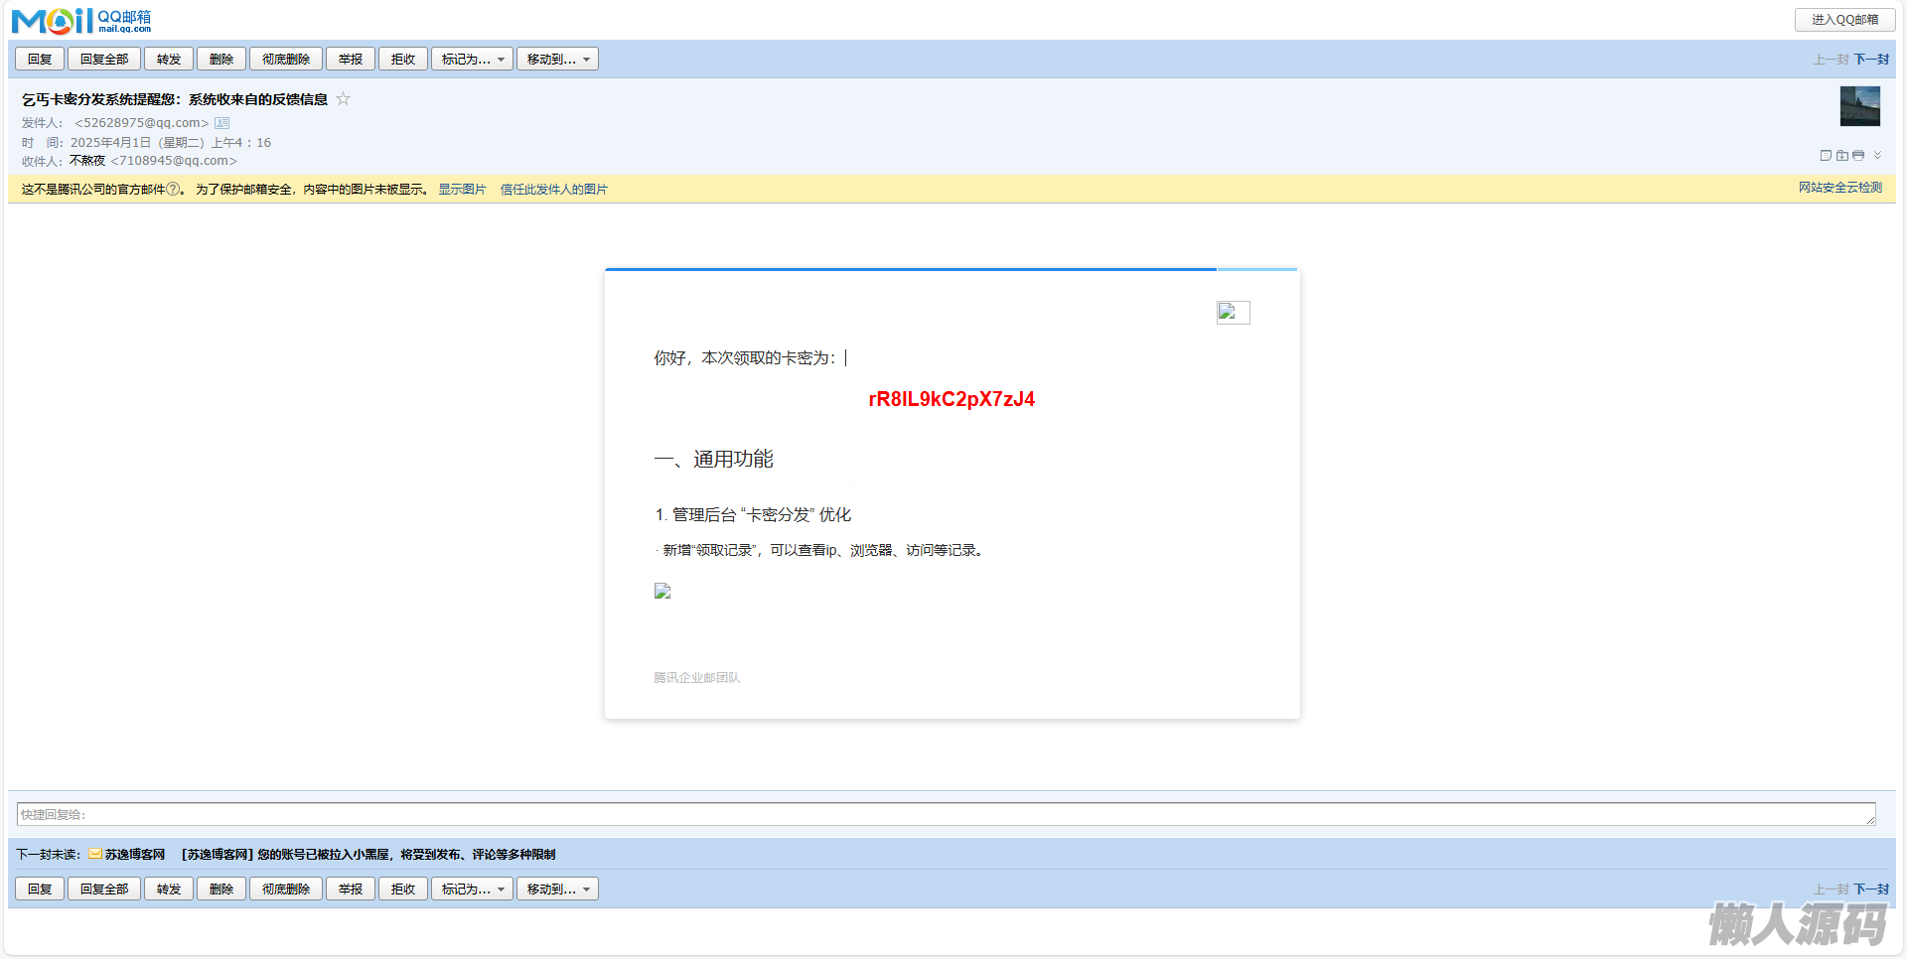Click the note/memo icon in header
The height and width of the screenshot is (959, 1907).
(x=1826, y=156)
